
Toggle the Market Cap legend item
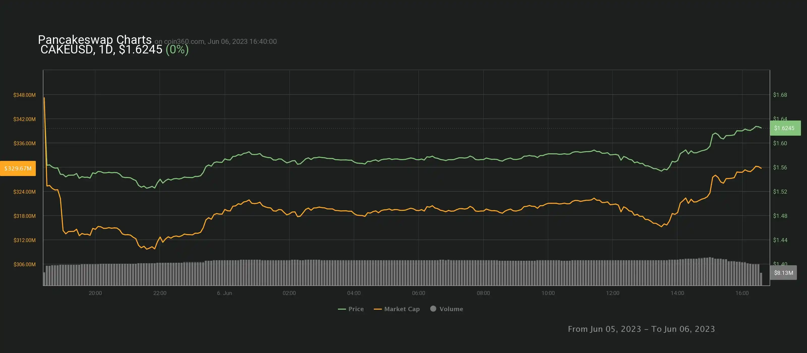[402, 309]
